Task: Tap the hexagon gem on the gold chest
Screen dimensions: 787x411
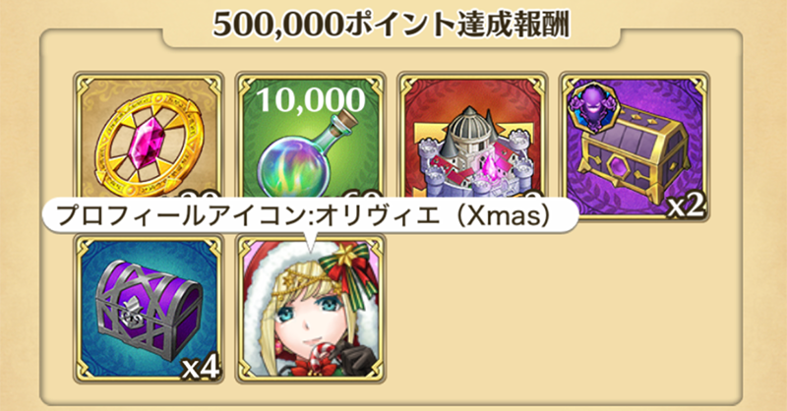Action: coord(626,165)
